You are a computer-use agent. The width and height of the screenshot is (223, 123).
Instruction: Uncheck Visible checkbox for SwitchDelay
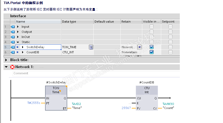click(x=152, y=47)
